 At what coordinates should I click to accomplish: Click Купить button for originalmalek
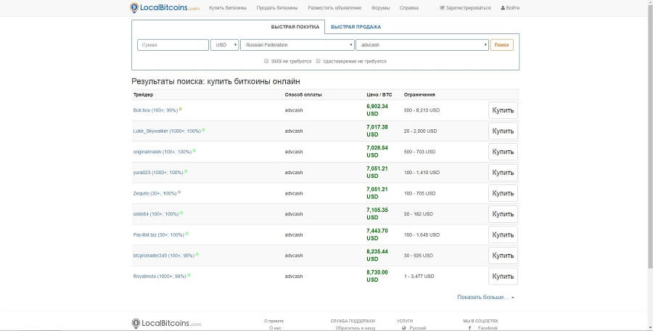pos(503,152)
